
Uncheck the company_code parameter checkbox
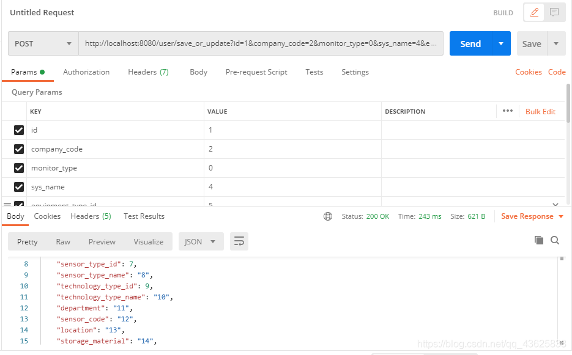[x=19, y=149]
